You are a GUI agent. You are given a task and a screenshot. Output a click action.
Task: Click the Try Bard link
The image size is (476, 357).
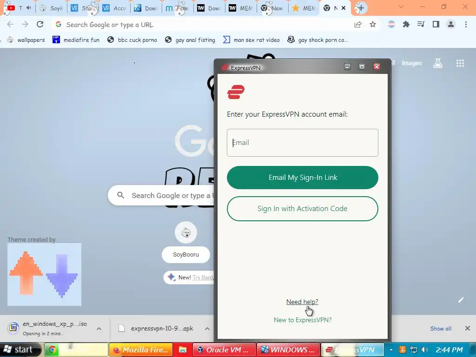[203, 278]
